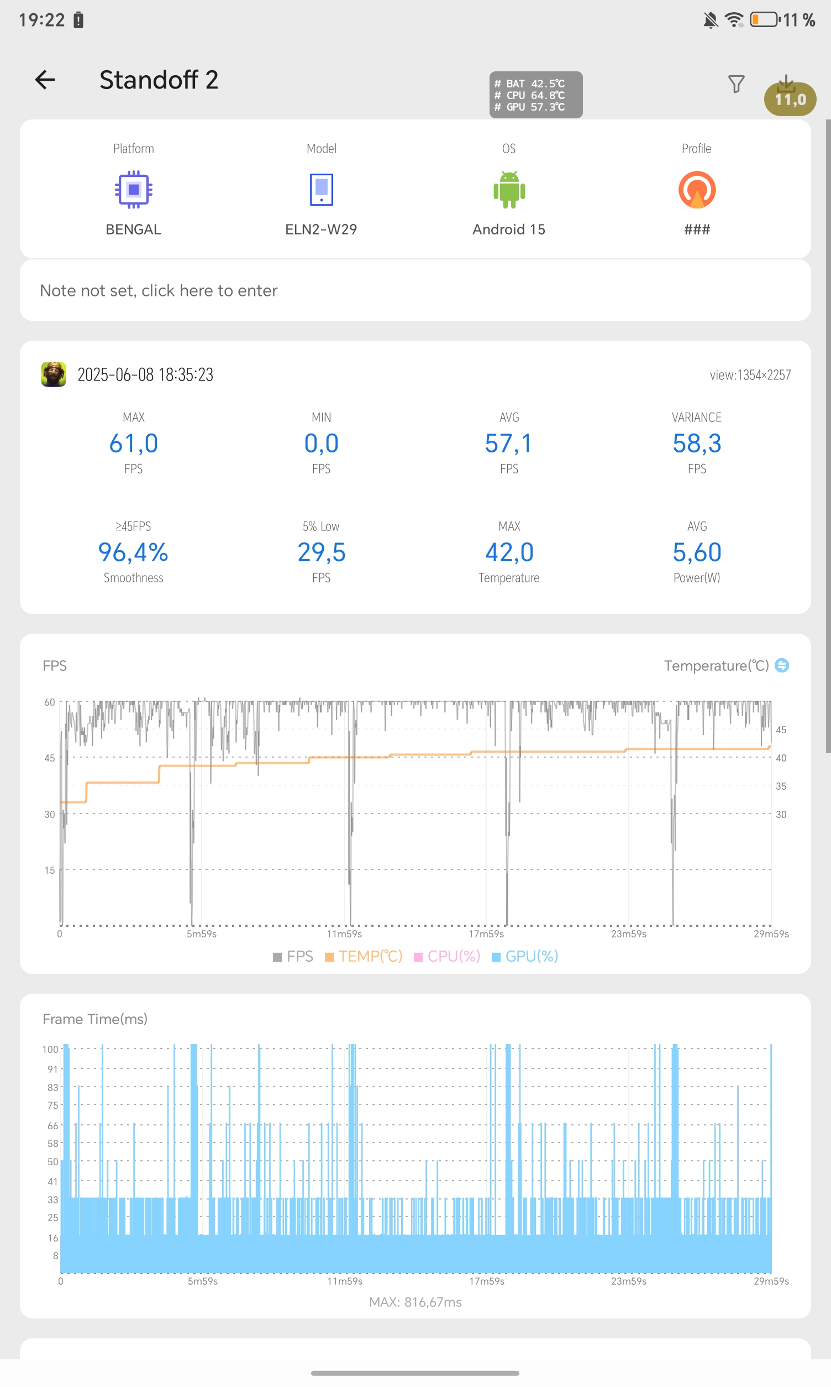Toggle the Temperature axis swap icon
Viewport: 831px width, 1387px height.
coord(782,665)
